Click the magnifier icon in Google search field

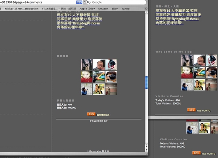point(88,2)
